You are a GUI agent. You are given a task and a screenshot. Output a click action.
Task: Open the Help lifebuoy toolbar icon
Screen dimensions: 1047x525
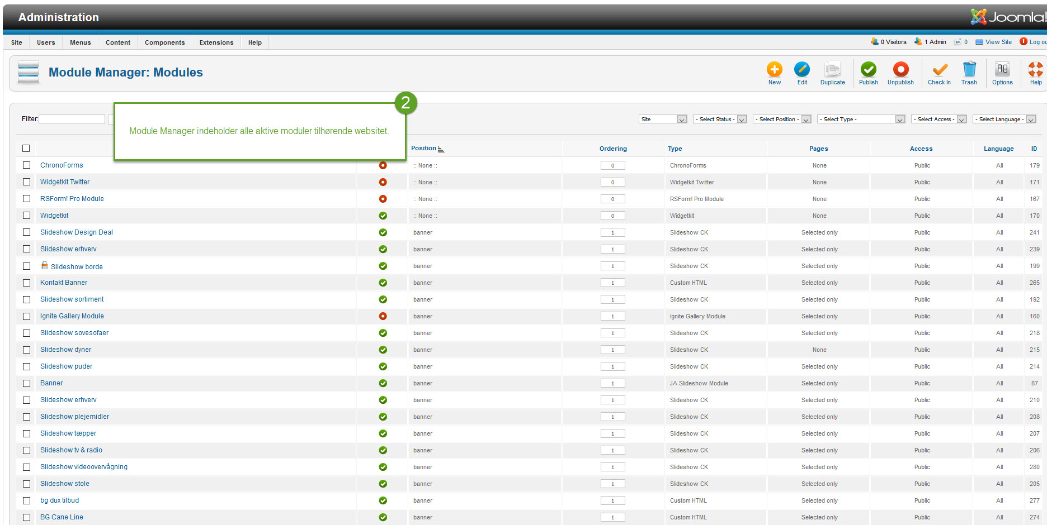pyautogui.click(x=1035, y=69)
